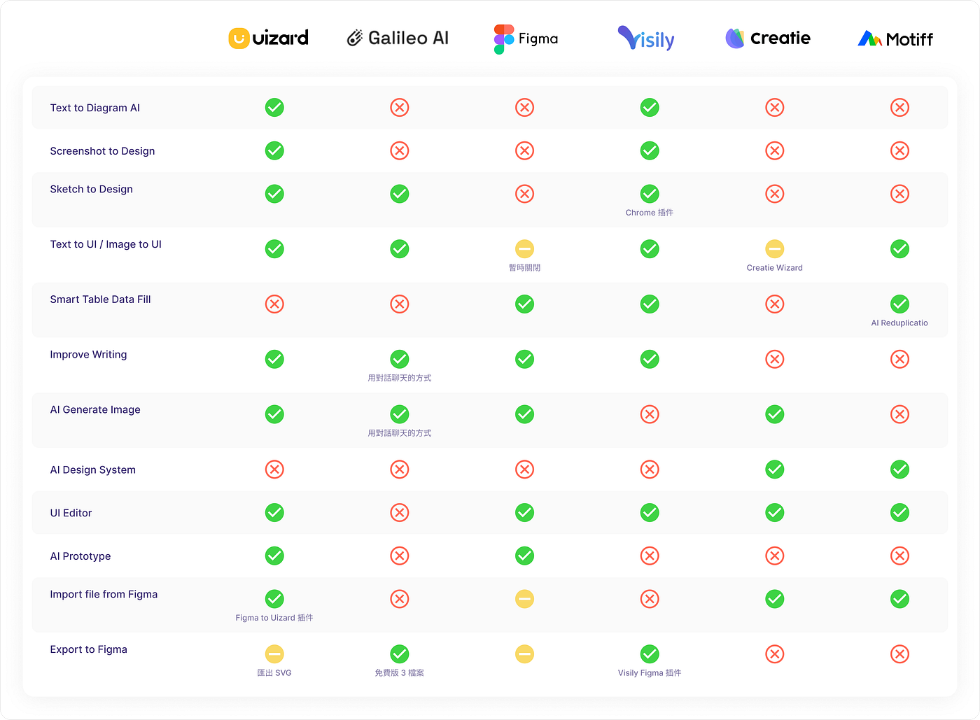Click Galileo AI's green check for Export to Figma
Image resolution: width=980 pixels, height=720 pixels.
pos(400,654)
